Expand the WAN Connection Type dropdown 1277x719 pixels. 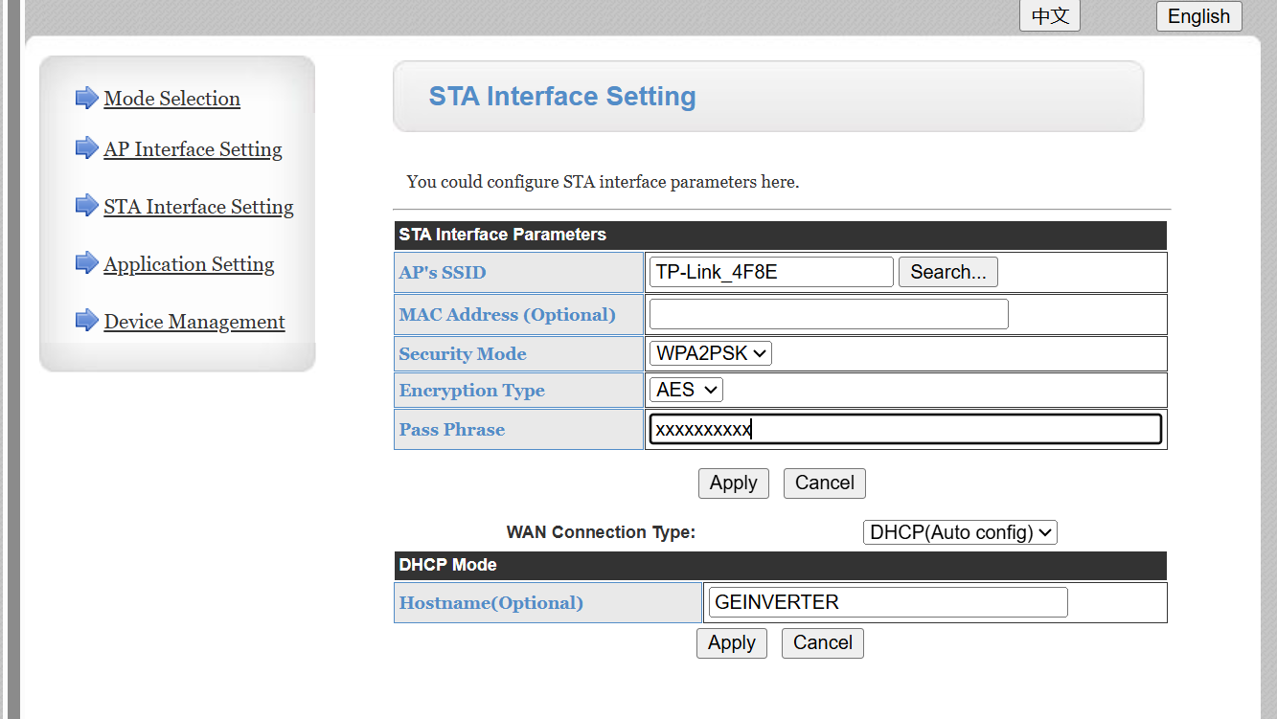point(959,532)
